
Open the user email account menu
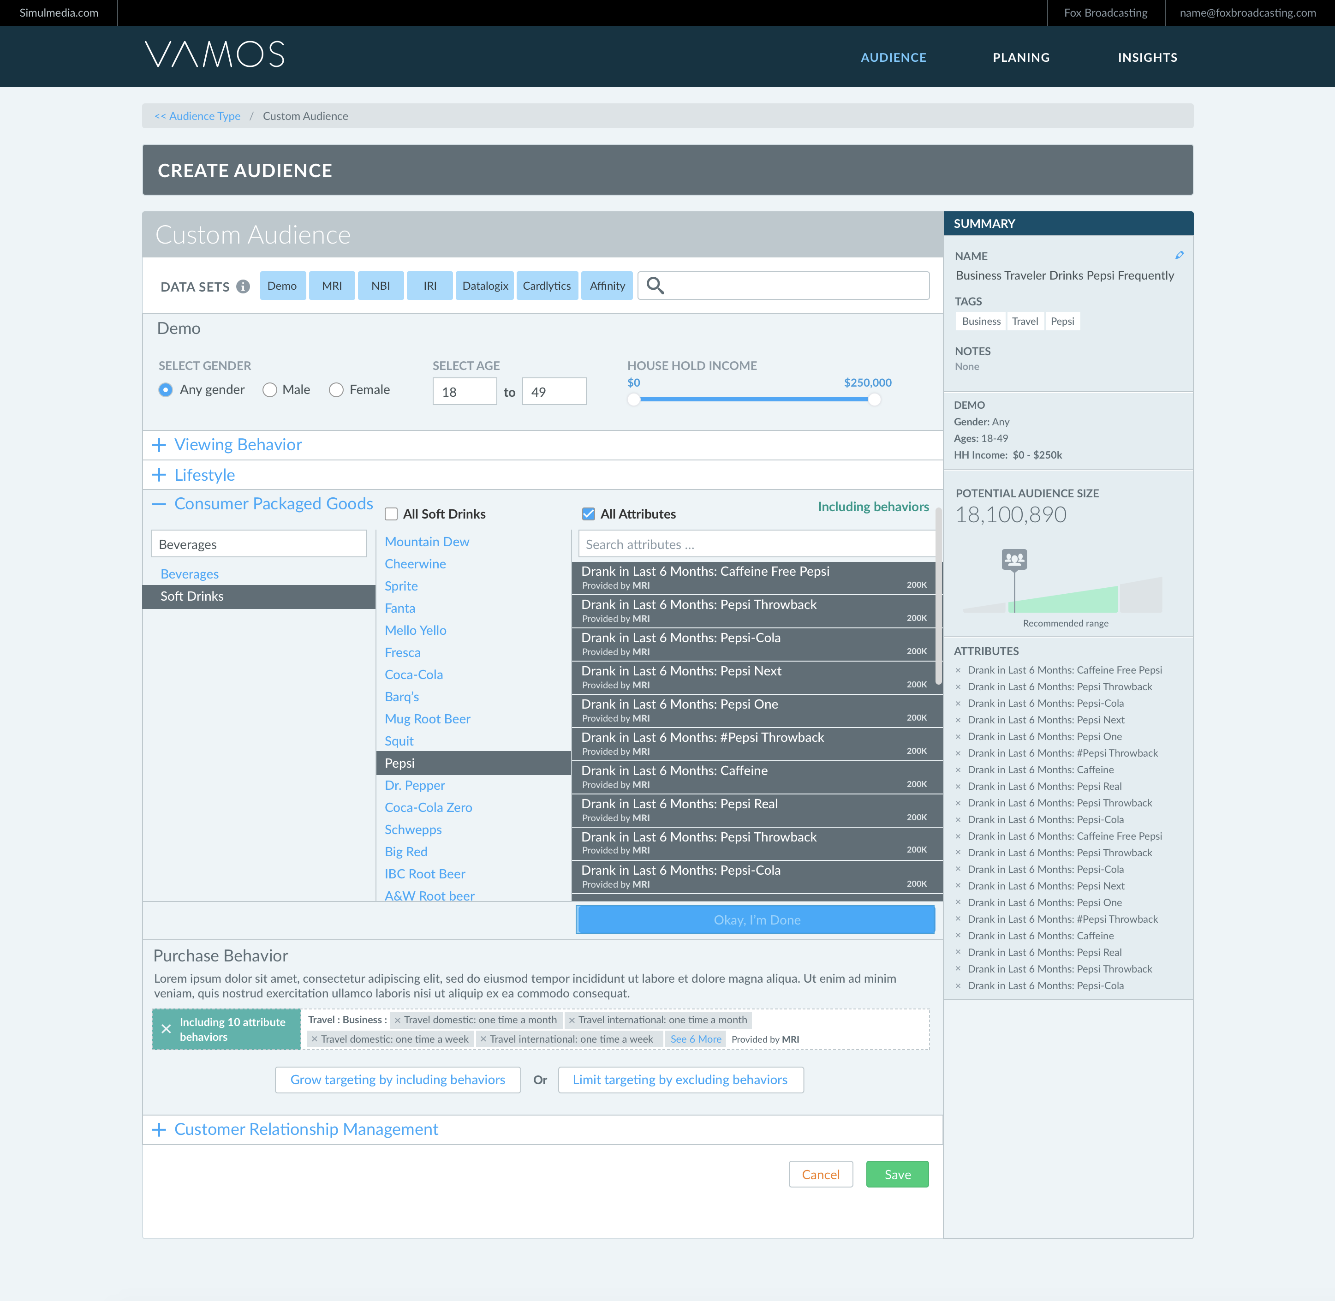1247,13
